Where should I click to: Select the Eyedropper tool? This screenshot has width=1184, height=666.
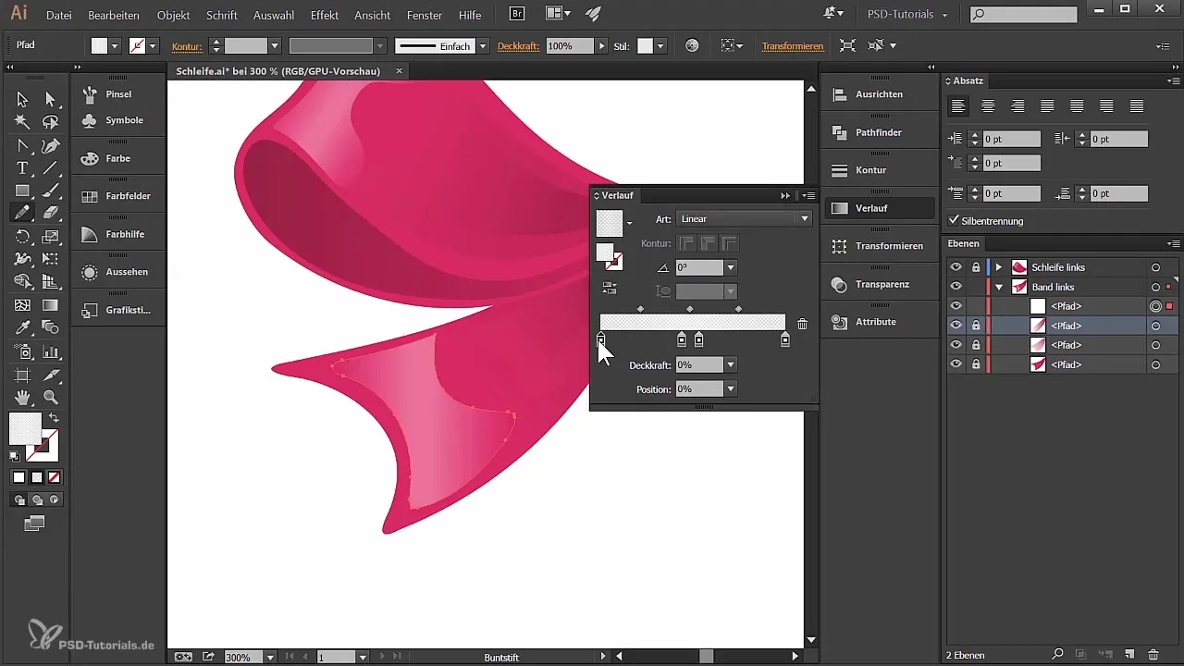(x=22, y=327)
